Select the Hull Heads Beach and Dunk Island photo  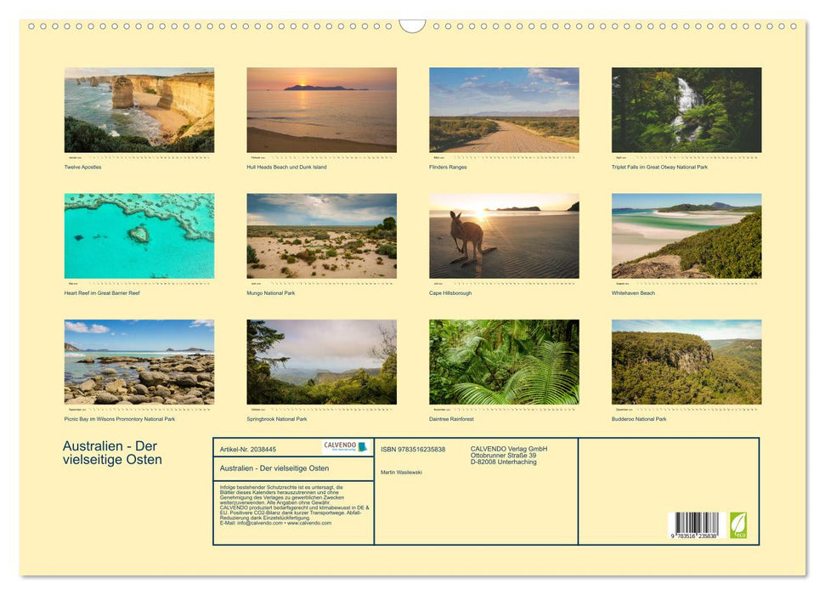[x=322, y=109]
